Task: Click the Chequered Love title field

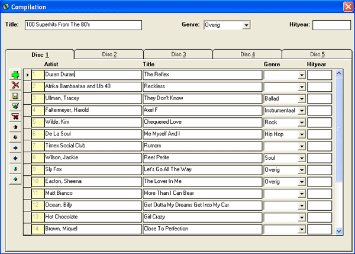Action: [x=202, y=122]
